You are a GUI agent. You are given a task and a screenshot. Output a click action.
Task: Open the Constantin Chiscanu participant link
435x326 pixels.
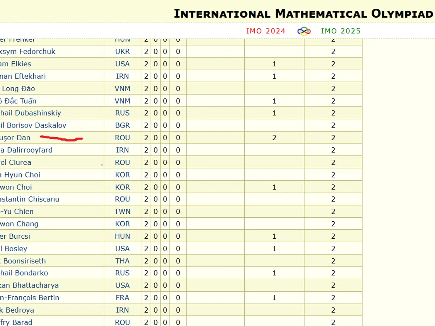pos(29,199)
